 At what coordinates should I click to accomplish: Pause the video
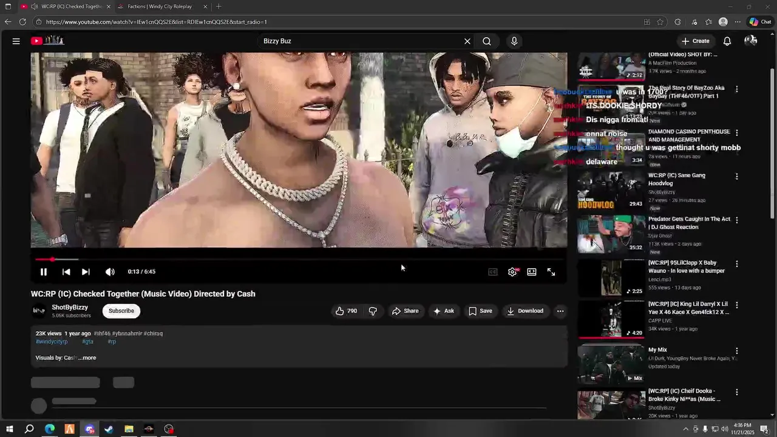click(44, 272)
